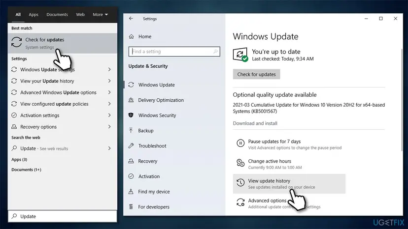Select Delivery Optimization in sidebar
Screen dimensions: 408x229
tap(174, 100)
